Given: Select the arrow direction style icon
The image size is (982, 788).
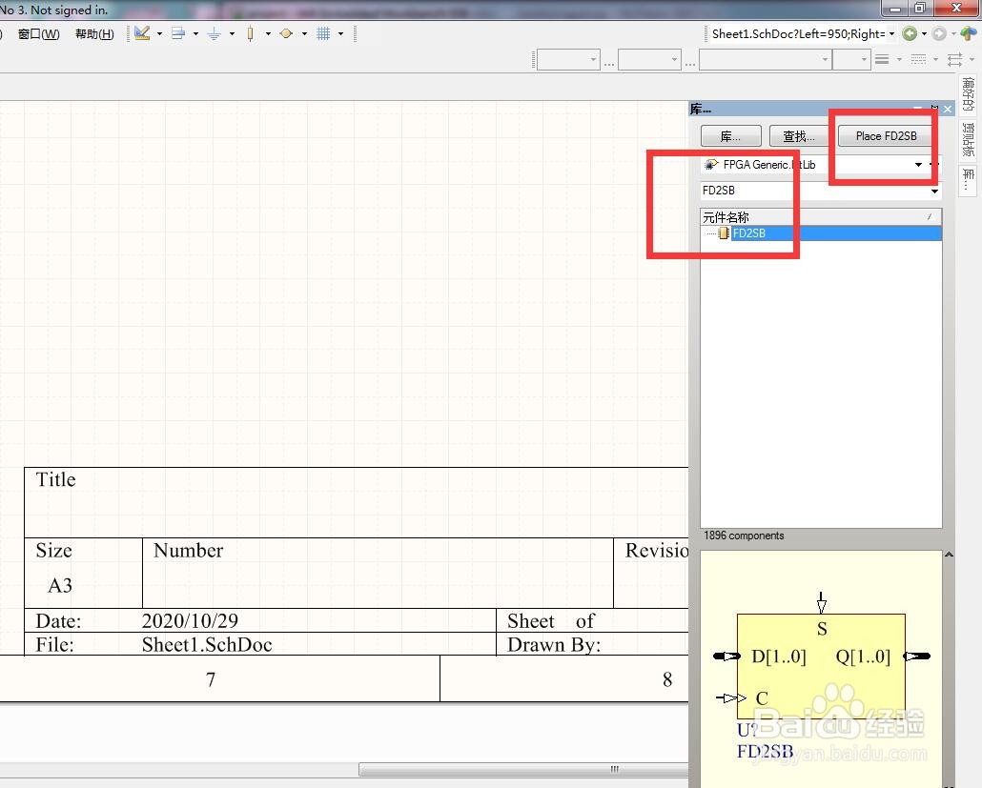Looking at the screenshot, I should click(954, 59).
